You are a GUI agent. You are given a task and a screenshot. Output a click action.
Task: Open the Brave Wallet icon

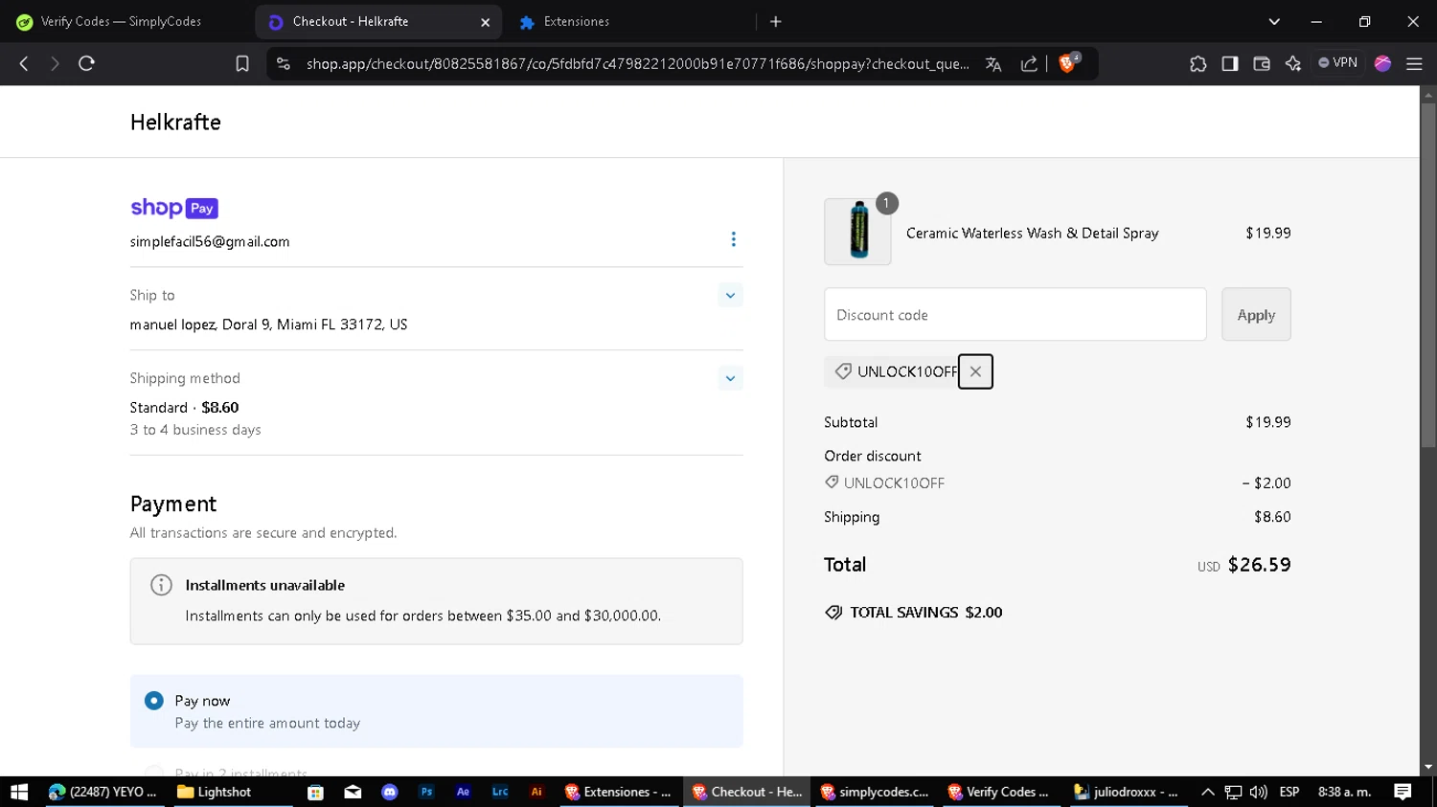1262,63
